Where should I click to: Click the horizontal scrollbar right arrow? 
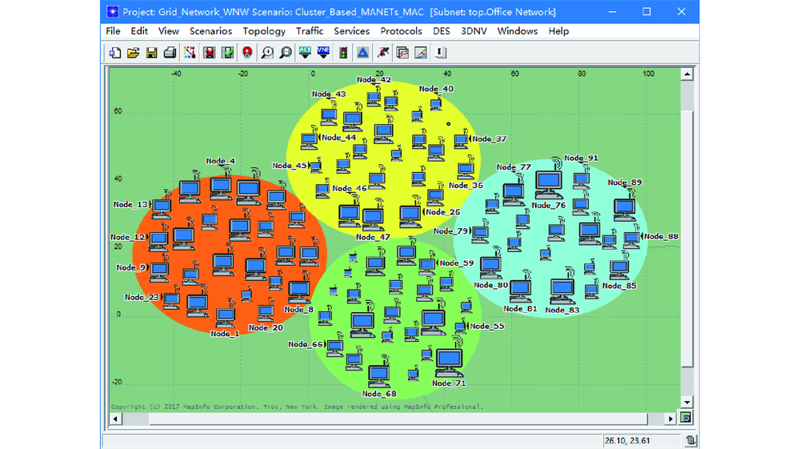[x=671, y=419]
